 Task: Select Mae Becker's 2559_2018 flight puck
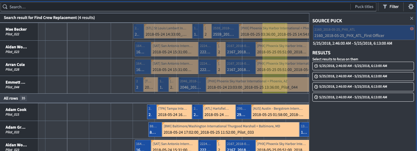pyautogui.click(x=225, y=31)
